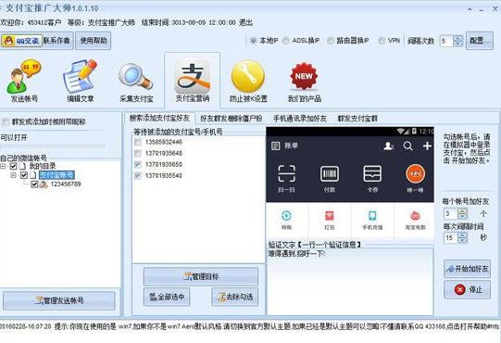Toggle the 我的目录 checkbox

(x=13, y=166)
